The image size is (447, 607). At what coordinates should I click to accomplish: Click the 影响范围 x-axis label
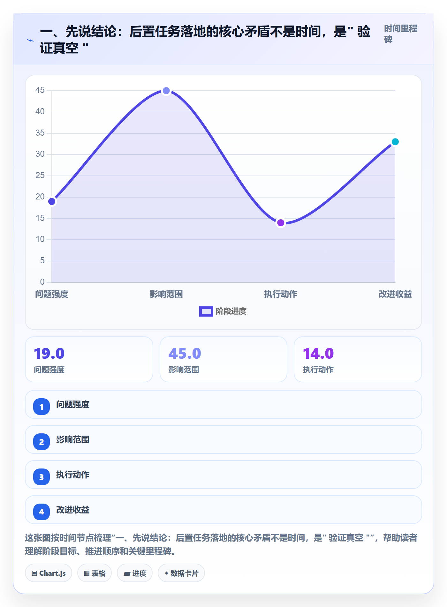pos(166,294)
